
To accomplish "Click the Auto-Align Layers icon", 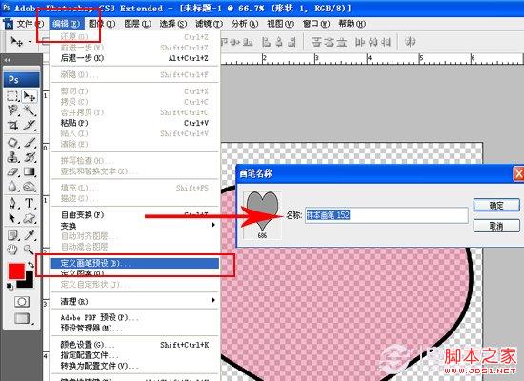I will [411, 42].
